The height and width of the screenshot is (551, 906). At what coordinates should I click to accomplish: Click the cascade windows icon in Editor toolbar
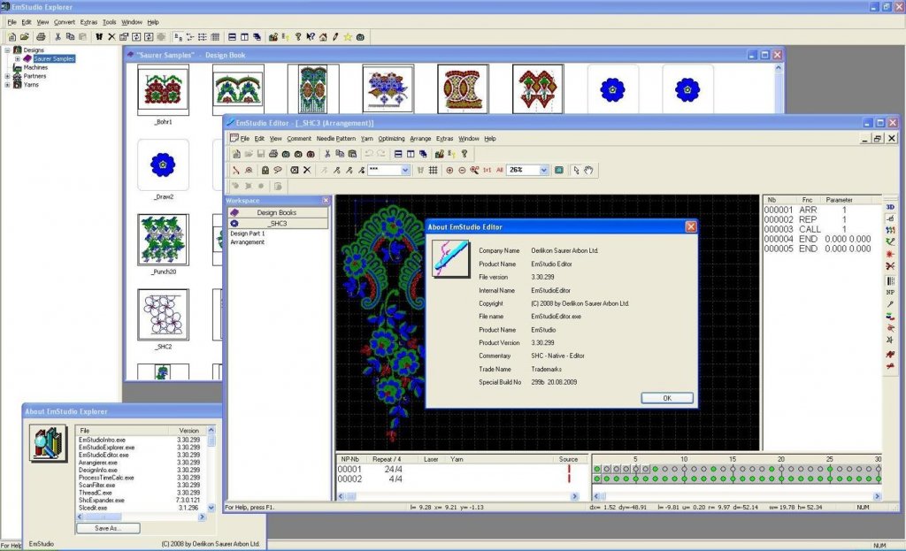point(423,154)
